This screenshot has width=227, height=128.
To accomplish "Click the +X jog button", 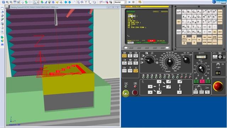I will click(150, 87).
